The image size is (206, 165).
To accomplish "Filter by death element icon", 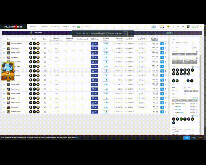I will click(189, 119).
